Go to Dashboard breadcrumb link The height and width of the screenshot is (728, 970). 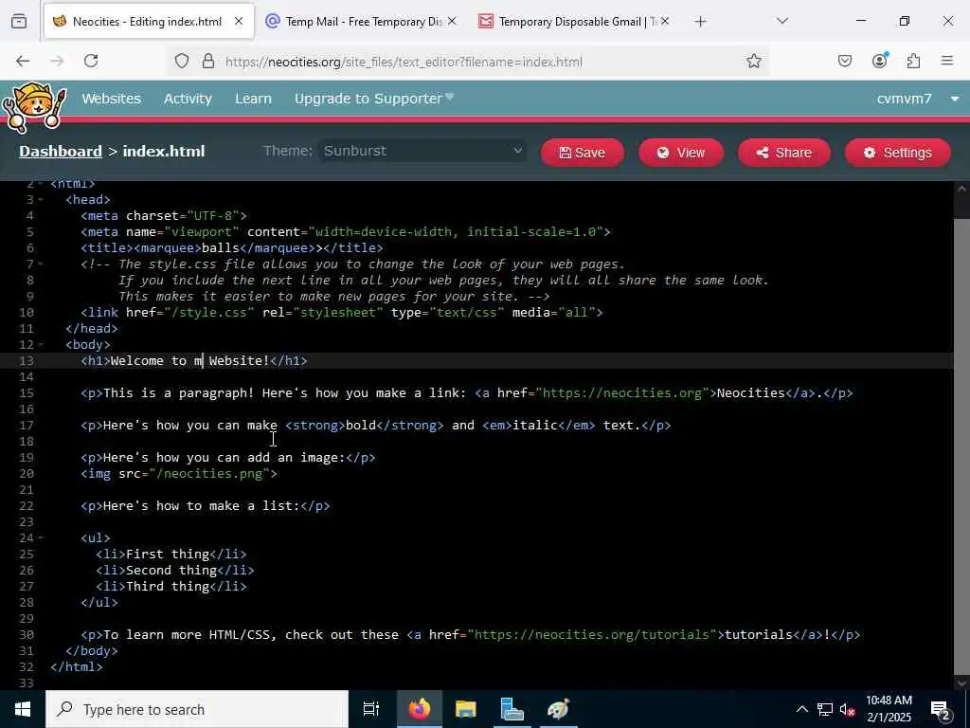pos(61,151)
